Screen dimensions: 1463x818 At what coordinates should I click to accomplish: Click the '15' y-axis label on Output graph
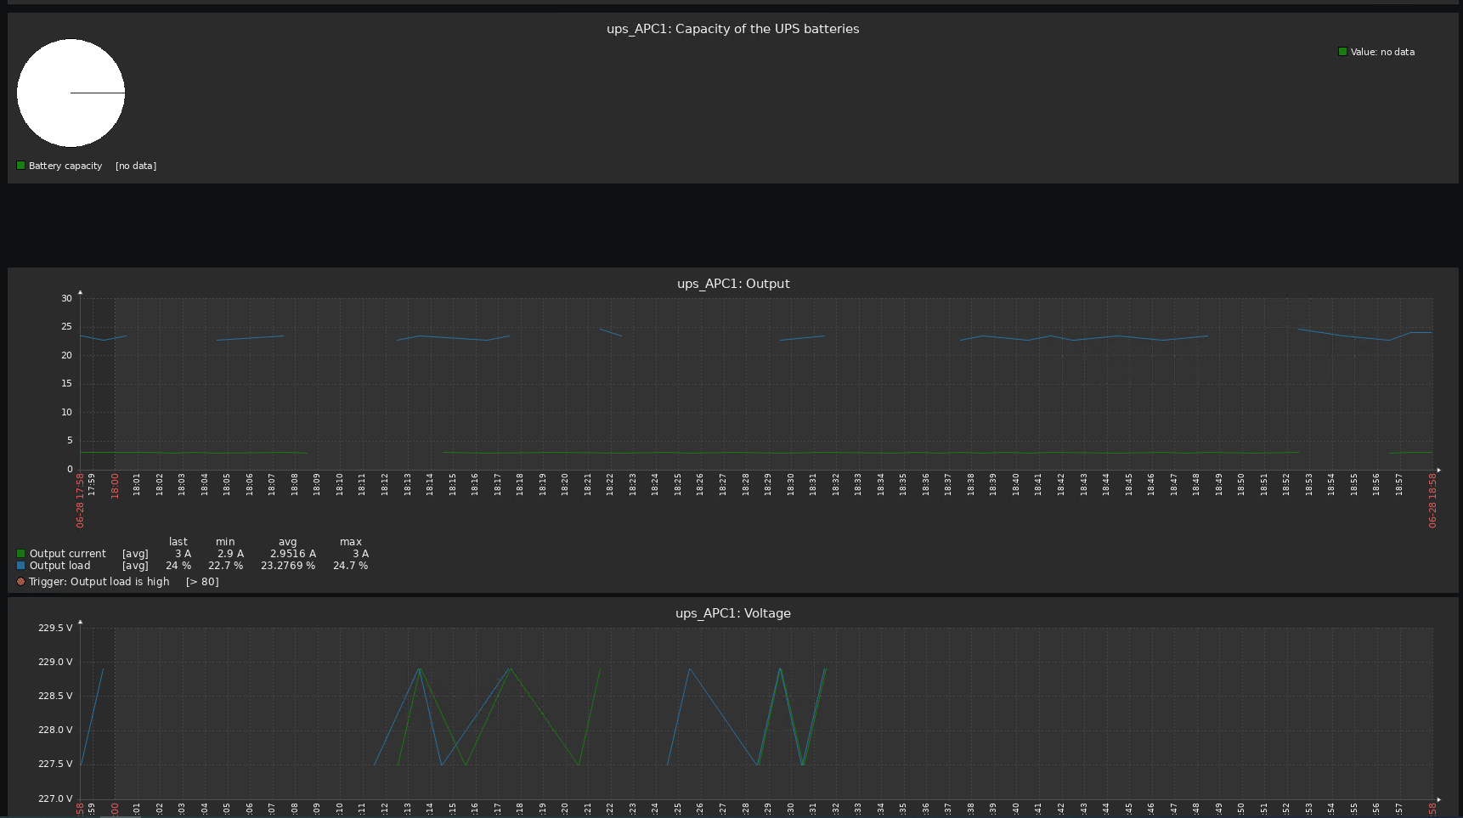(66, 384)
